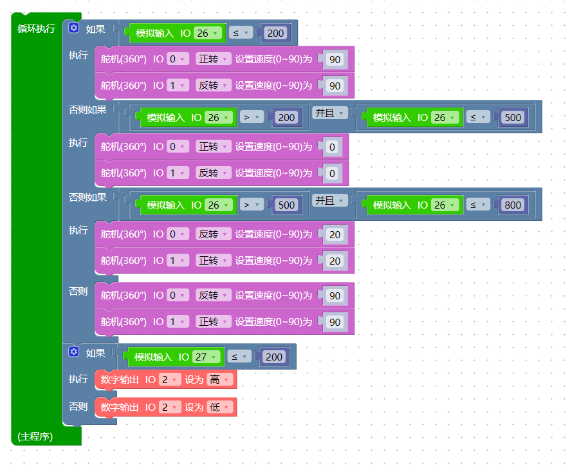The width and height of the screenshot is (570, 470).
Task: Open IO 1 pin dropdown on the 反转 speed 90 servo
Action: click(178, 86)
